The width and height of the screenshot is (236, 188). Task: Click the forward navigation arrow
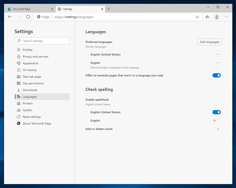pos(19,17)
